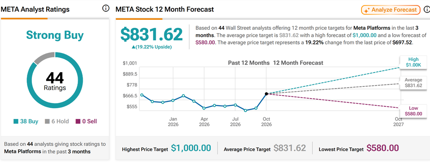Click teal Buy legend color square
This screenshot has height=164, width=430.
(x=16, y=121)
